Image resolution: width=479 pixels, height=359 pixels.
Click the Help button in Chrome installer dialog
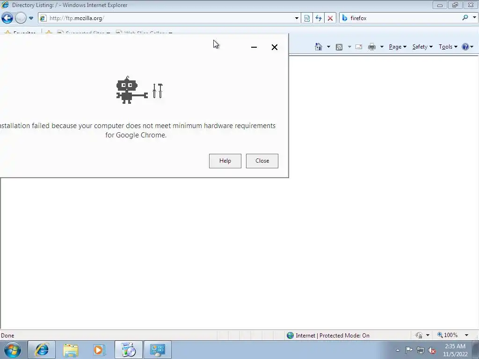point(225,161)
